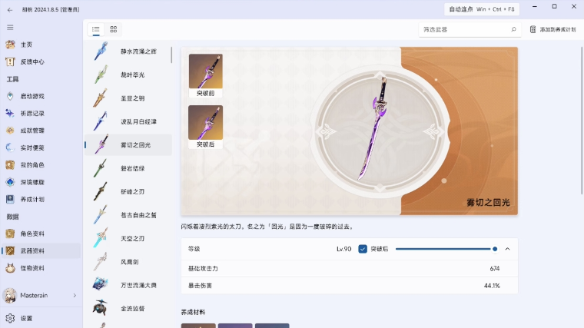Screen dimensions: 584x328
Task: Open 我的角色 my characters
Action: [x=41, y=164]
